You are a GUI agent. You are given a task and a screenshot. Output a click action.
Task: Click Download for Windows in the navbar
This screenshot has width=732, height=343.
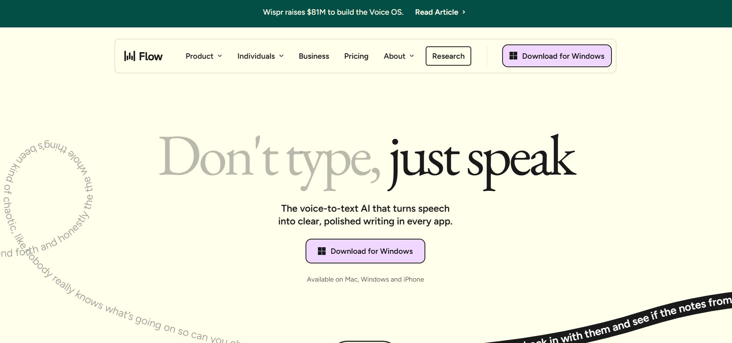[557, 56]
